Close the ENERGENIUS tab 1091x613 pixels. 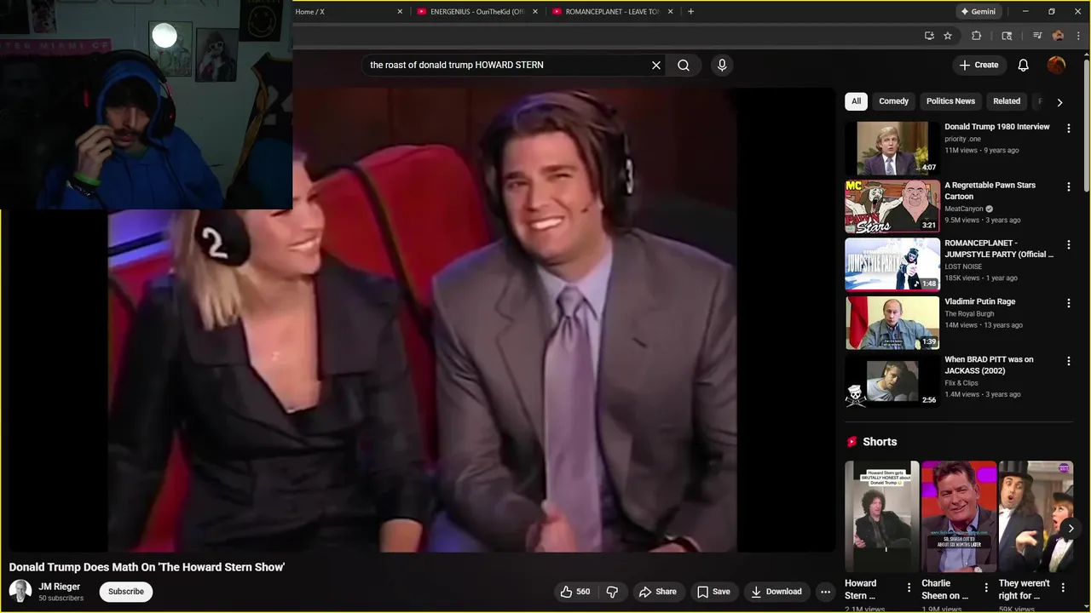(x=535, y=12)
